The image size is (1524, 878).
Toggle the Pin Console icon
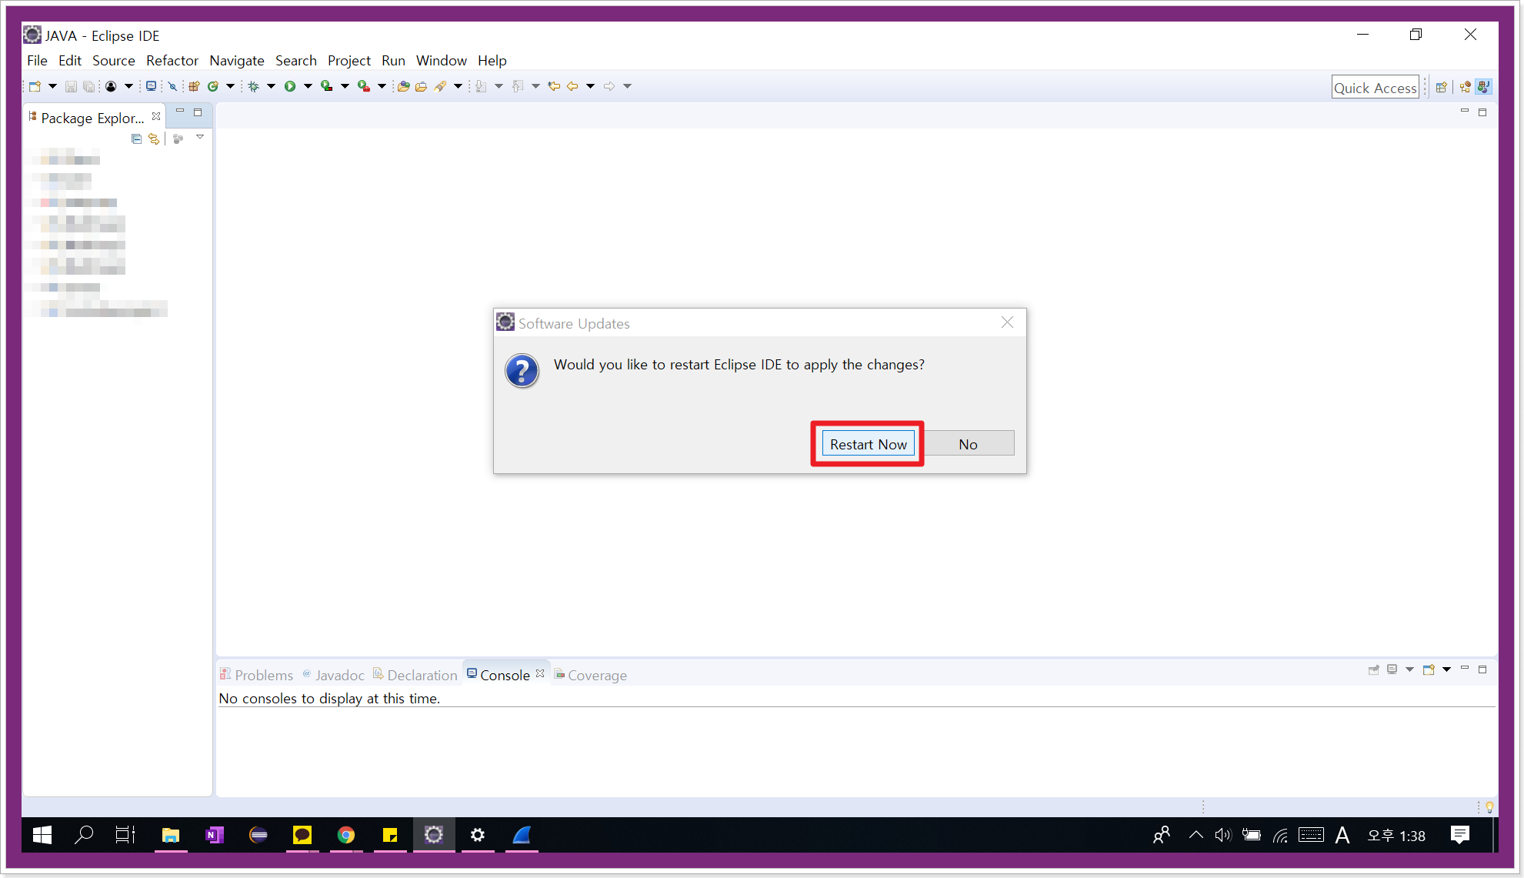(1374, 669)
